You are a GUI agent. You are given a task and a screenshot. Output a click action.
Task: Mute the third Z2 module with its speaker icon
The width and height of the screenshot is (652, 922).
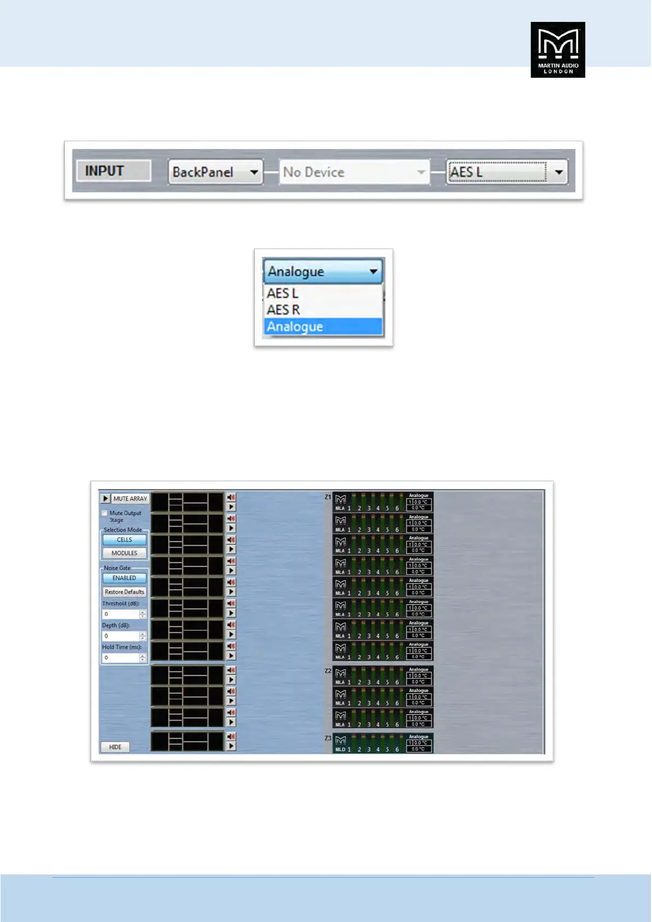[x=232, y=712]
